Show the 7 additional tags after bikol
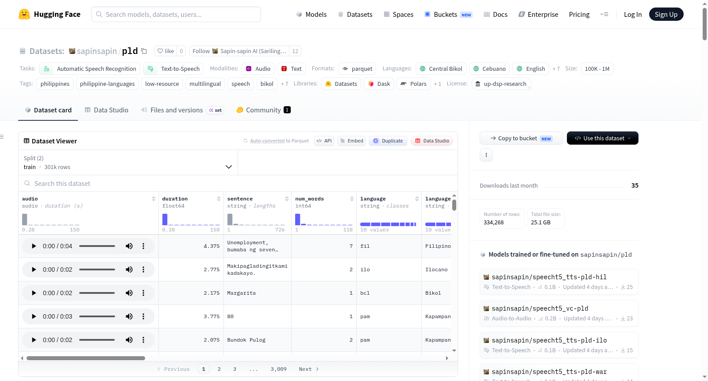Viewport: 708px width, 381px height. (285, 84)
